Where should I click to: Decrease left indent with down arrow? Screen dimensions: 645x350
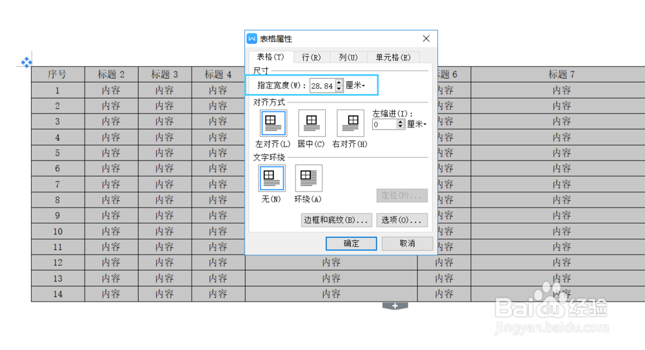click(401, 127)
